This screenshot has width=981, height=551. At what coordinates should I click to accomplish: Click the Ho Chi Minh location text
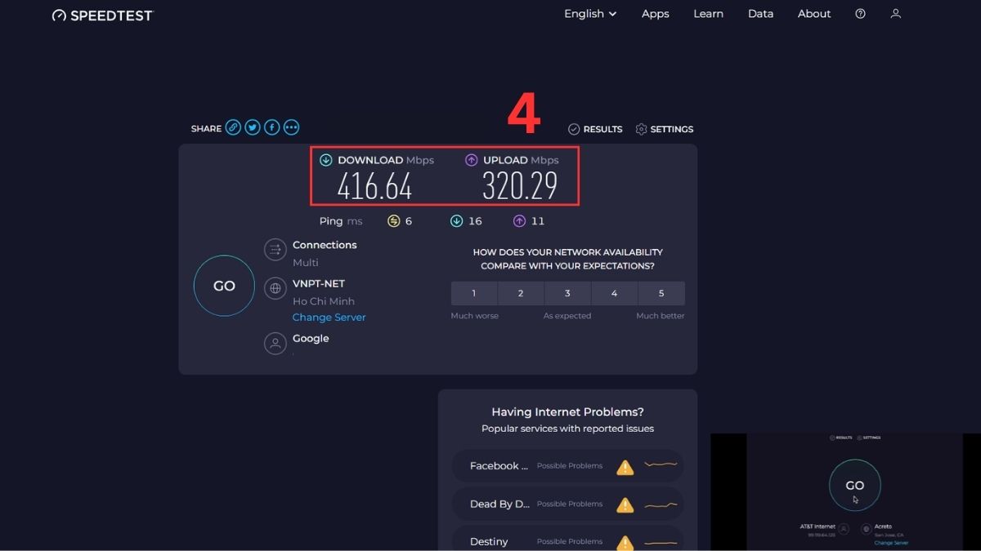[x=324, y=301]
